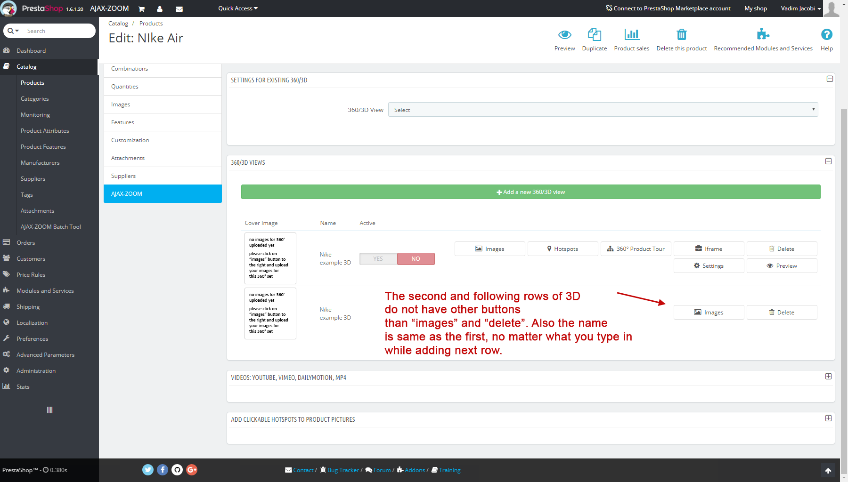Image resolution: width=848 pixels, height=482 pixels.
Task: Open the Vadim Jacobi account dropdown
Action: coord(800,8)
